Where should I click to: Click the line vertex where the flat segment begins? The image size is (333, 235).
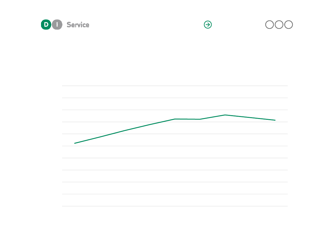pyautogui.click(x=175, y=119)
